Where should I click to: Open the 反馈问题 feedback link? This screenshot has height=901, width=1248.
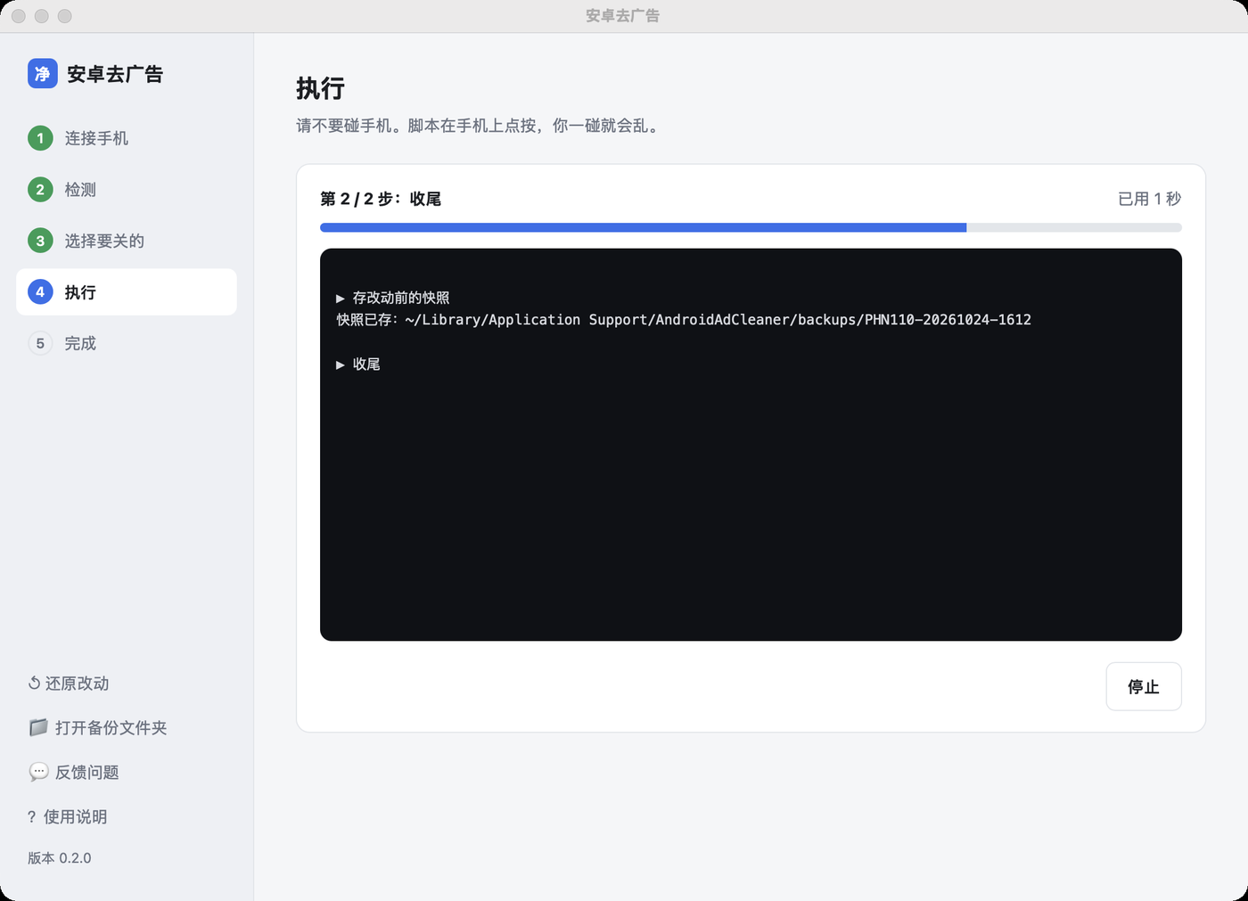(74, 772)
